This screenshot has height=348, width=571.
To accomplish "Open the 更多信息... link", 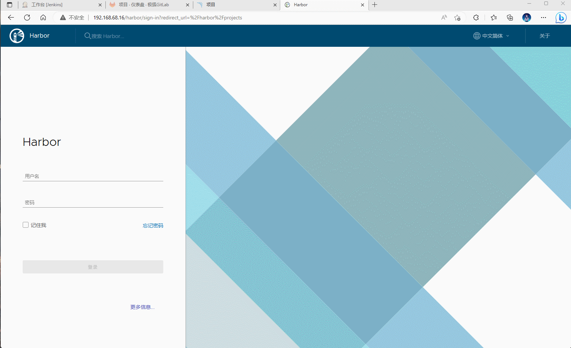I will 142,307.
